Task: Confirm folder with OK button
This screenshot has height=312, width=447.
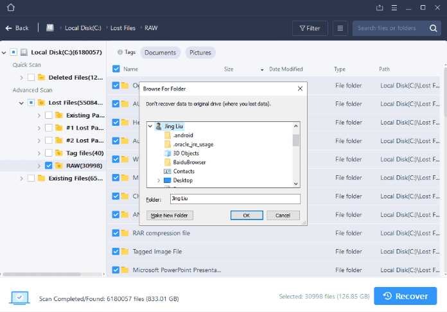Action: (x=247, y=216)
